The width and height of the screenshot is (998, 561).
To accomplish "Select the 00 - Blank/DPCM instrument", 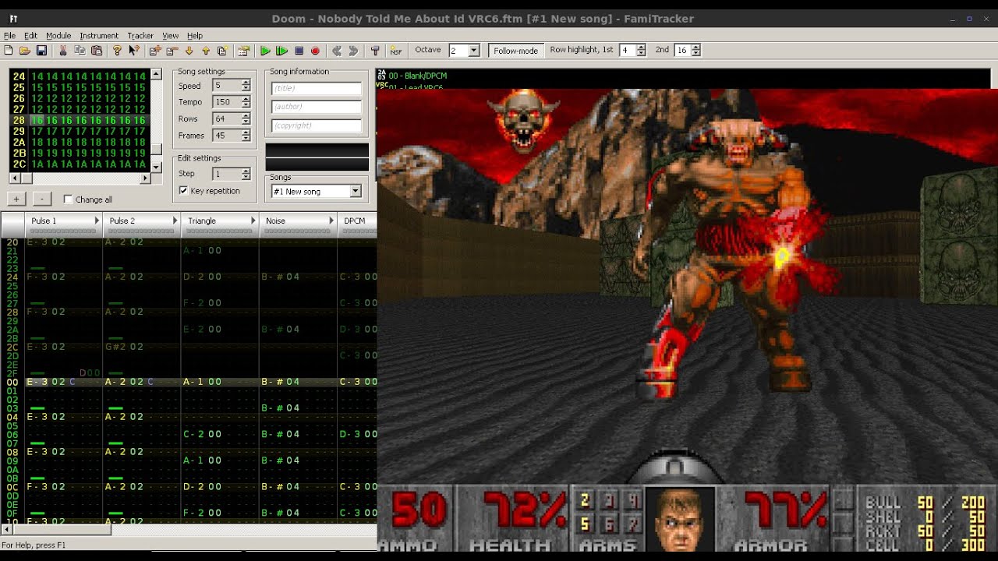I will pyautogui.click(x=418, y=76).
